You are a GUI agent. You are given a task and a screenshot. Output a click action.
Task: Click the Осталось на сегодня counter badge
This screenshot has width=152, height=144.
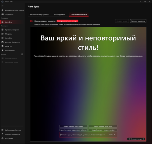[136, 139]
